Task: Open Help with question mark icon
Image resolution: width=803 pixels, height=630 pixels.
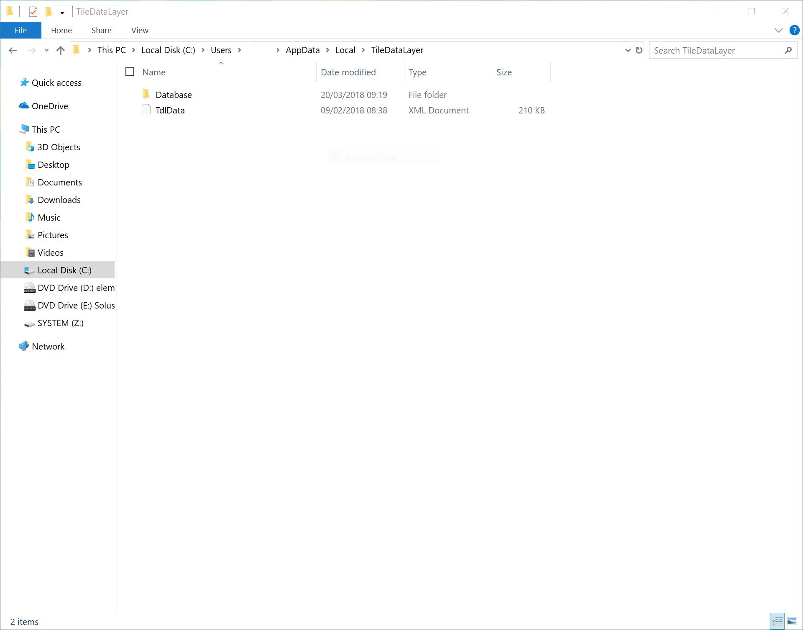Action: 794,30
